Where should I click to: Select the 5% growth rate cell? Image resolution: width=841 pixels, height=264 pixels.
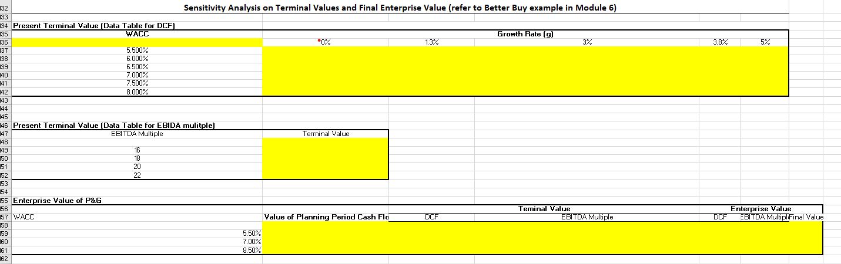(x=764, y=42)
